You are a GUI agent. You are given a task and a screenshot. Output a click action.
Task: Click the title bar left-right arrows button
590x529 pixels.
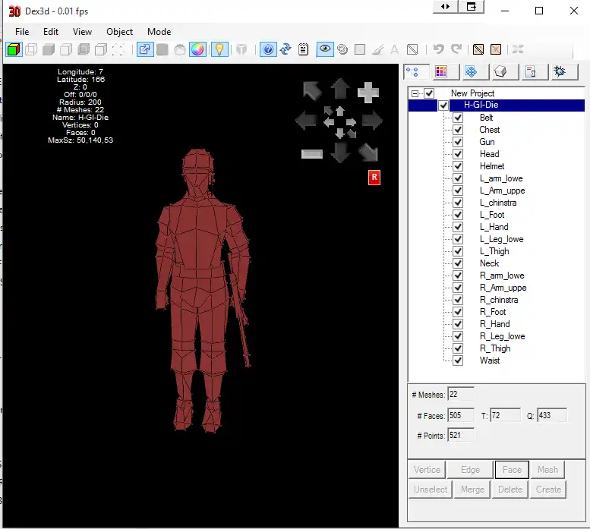click(445, 6)
